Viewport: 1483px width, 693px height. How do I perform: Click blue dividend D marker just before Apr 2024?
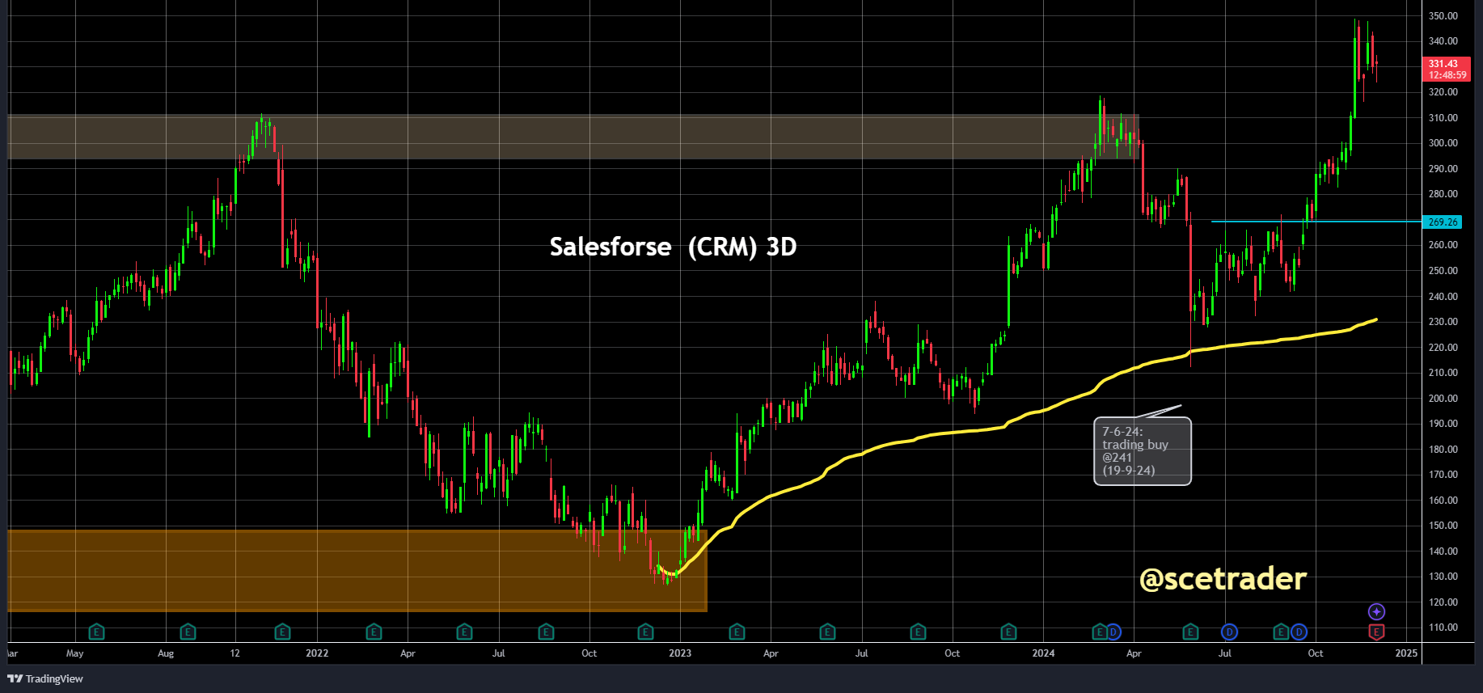1113,632
